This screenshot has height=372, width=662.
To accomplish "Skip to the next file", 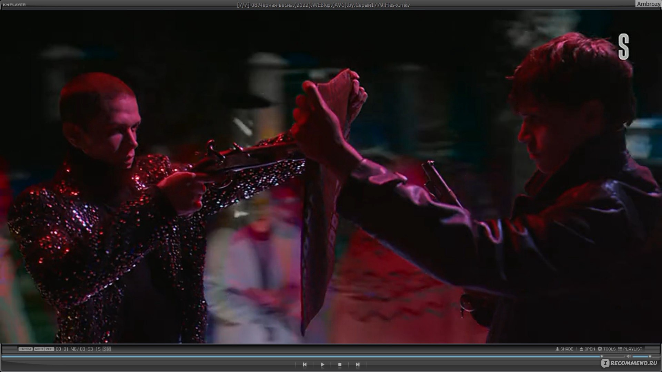I will (x=358, y=364).
